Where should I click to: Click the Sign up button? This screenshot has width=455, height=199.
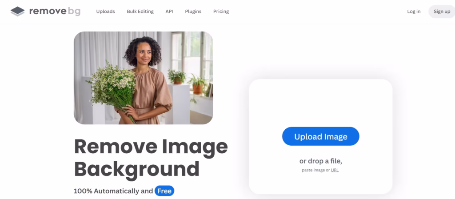coord(442,12)
